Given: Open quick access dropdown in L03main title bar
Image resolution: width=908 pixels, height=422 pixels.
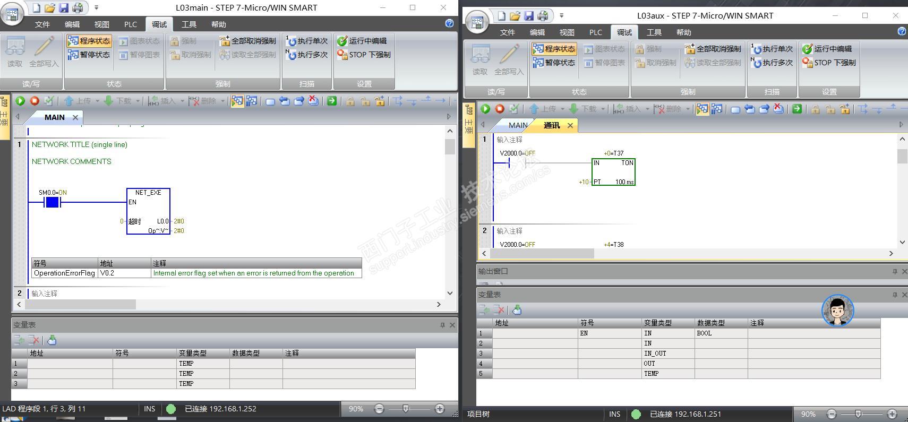Looking at the screenshot, I should (96, 7).
